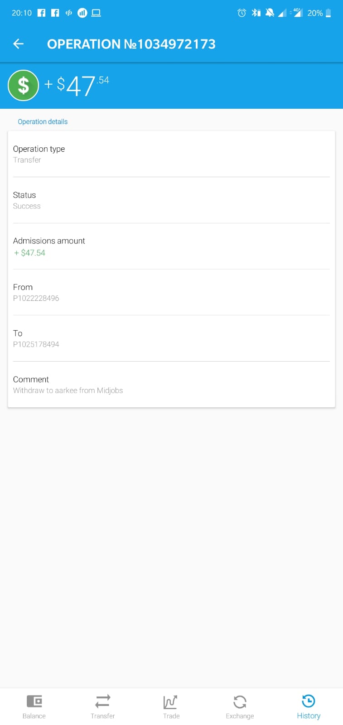
Task: Select the Operation type Transfer row
Action: pos(171,154)
